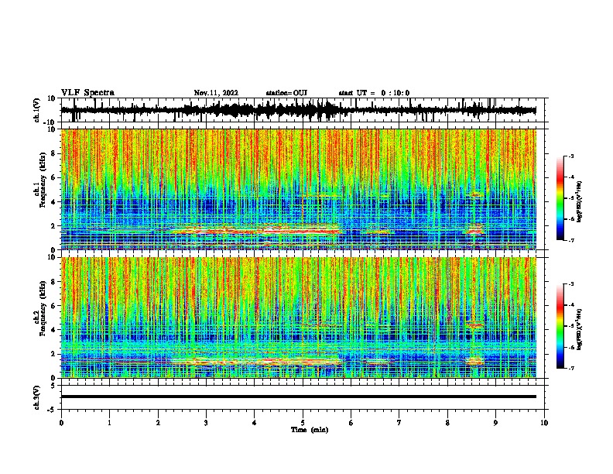The height and width of the screenshot is (474, 613).
Task: Click the "ch.1(V)" waveform axis label
Action: pos(37,110)
